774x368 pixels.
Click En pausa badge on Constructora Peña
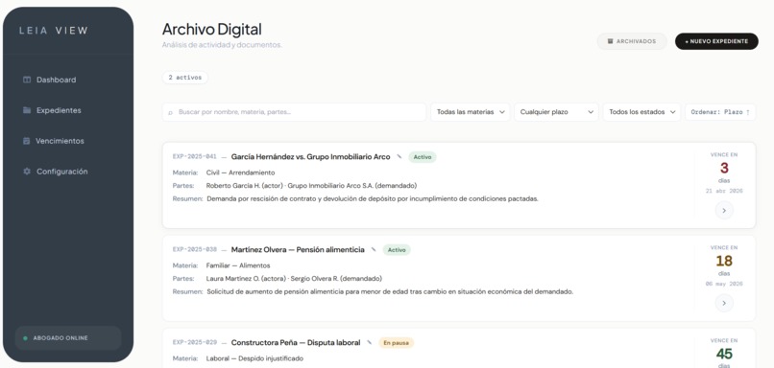coord(396,342)
